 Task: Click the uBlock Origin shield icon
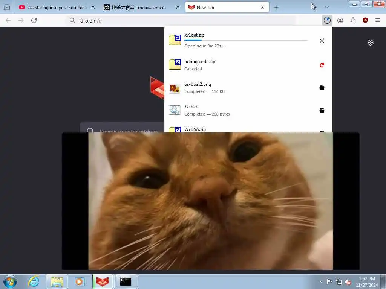pyautogui.click(x=365, y=20)
